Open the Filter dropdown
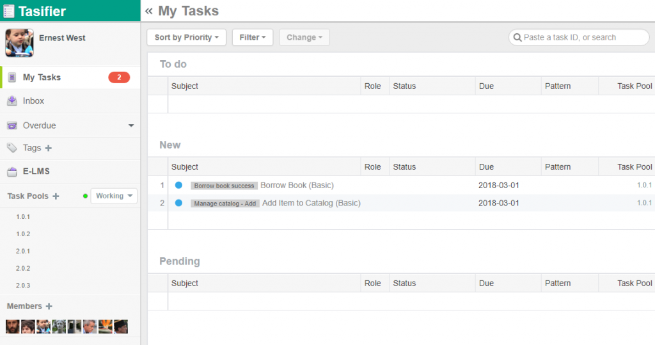The image size is (655, 345). pyautogui.click(x=252, y=38)
